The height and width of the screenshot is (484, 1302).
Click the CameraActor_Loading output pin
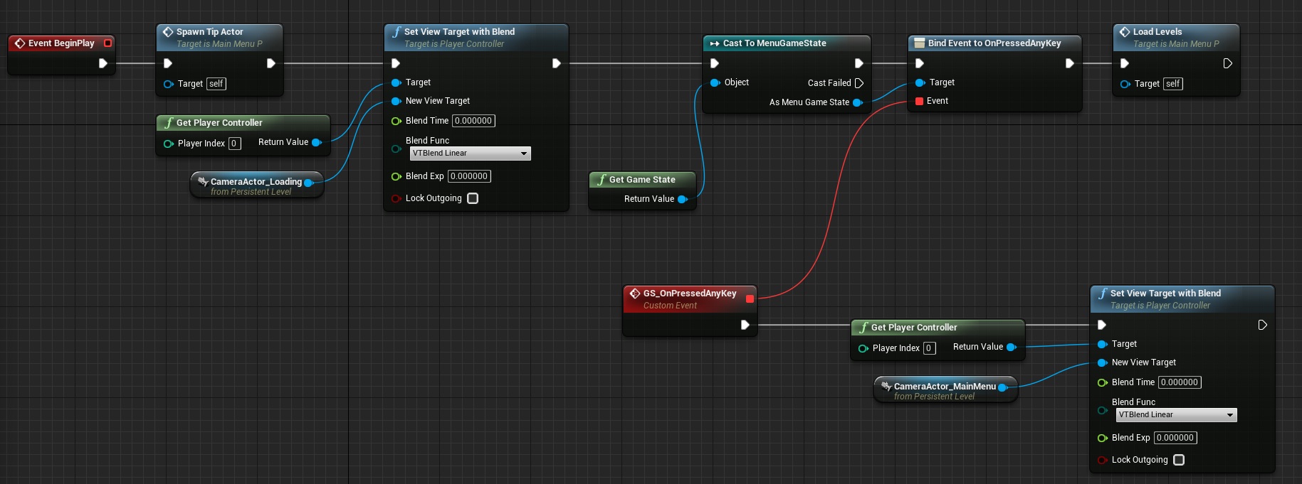click(309, 183)
